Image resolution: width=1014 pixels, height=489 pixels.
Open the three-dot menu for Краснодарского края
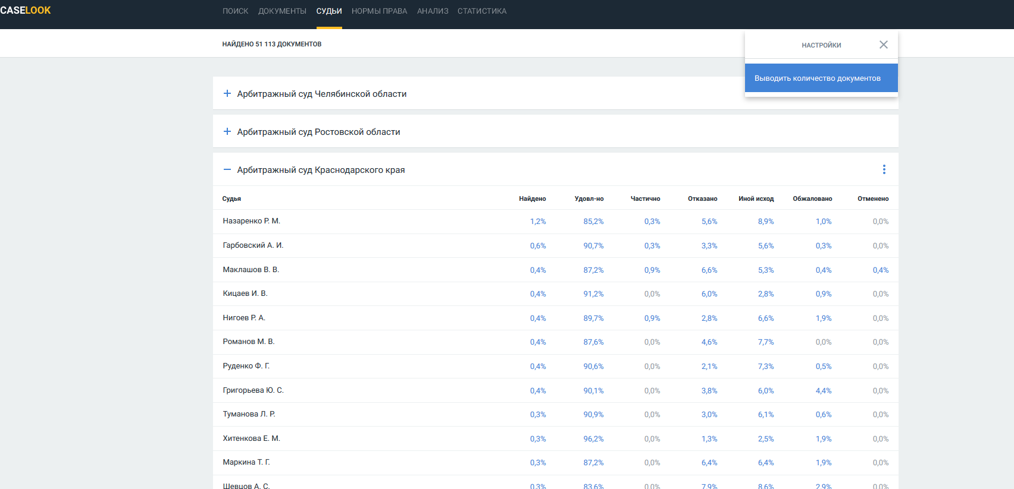point(884,169)
